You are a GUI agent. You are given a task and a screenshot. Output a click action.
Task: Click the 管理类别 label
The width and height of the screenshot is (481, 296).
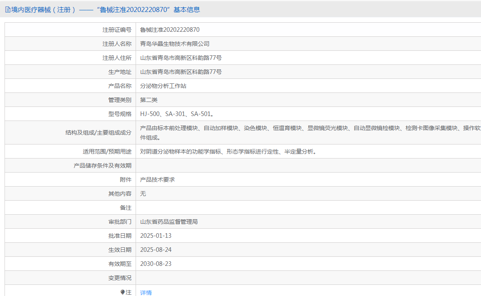click(x=120, y=100)
